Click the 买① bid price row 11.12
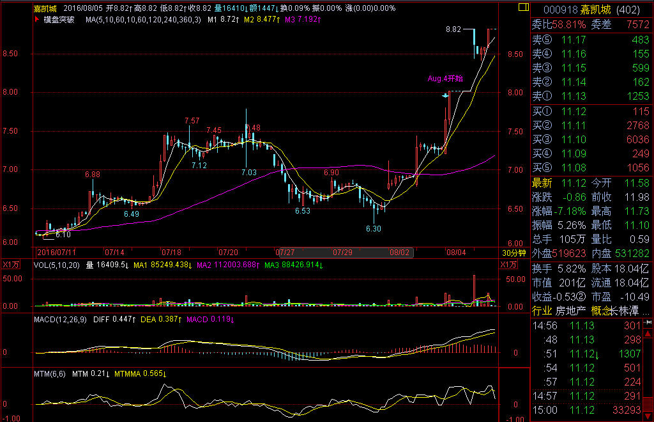654x422 pixels. [591, 112]
